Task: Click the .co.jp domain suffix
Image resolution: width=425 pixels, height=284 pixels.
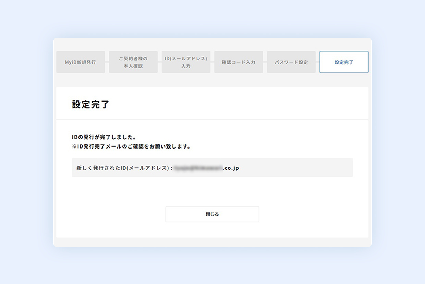Action: click(x=231, y=168)
